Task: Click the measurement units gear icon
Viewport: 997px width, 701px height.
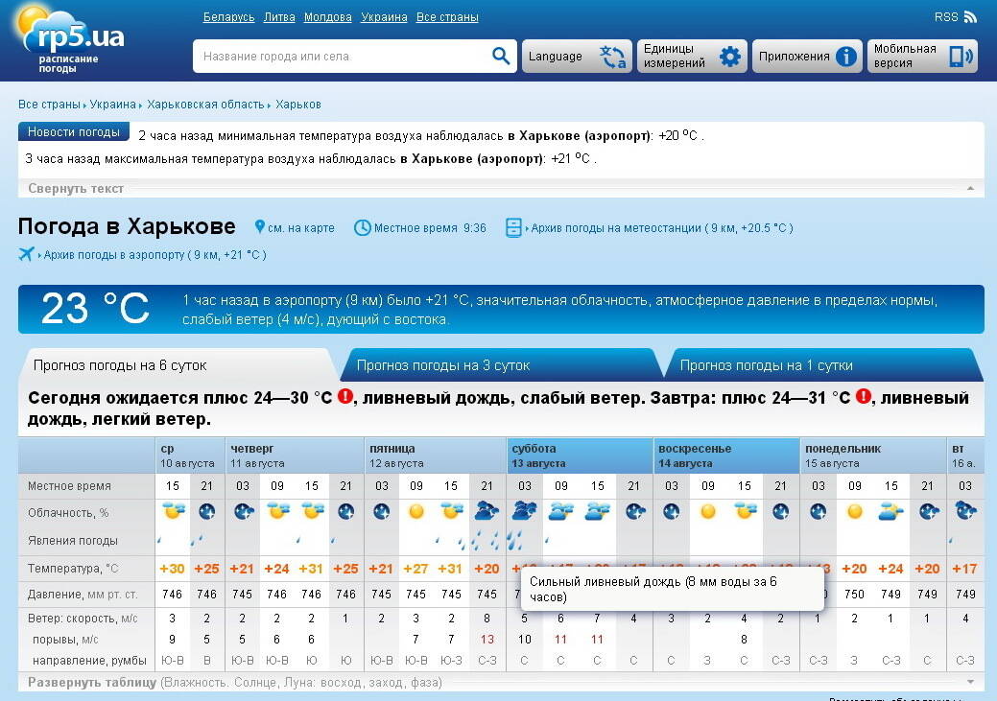Action: pos(730,57)
